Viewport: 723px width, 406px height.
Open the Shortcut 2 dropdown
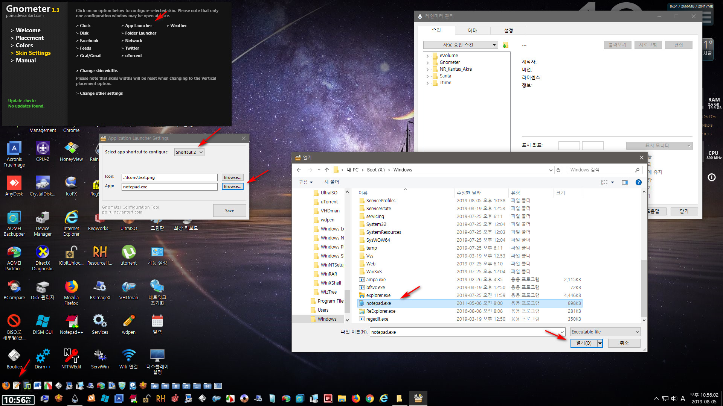click(189, 152)
